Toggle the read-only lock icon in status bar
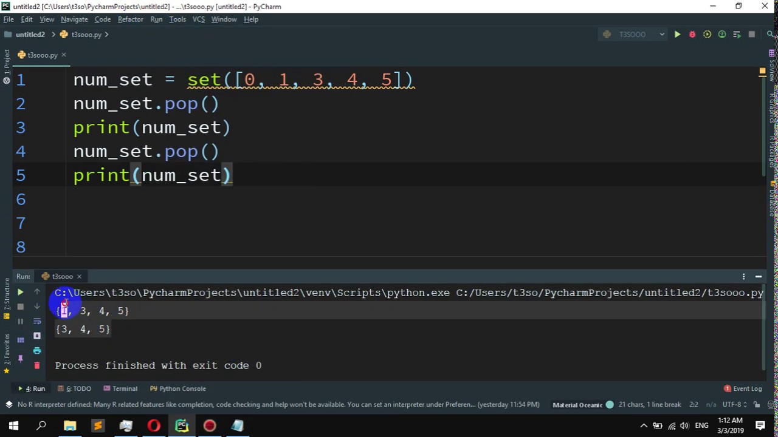 [757, 405]
